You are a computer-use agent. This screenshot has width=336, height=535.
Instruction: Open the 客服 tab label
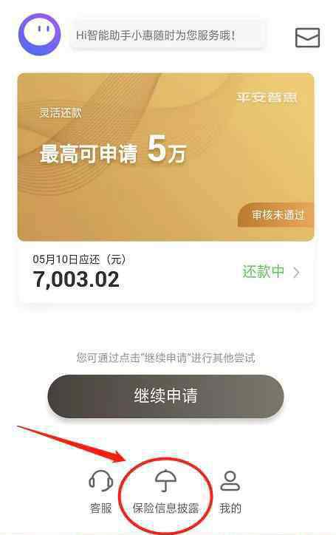pos(101,508)
